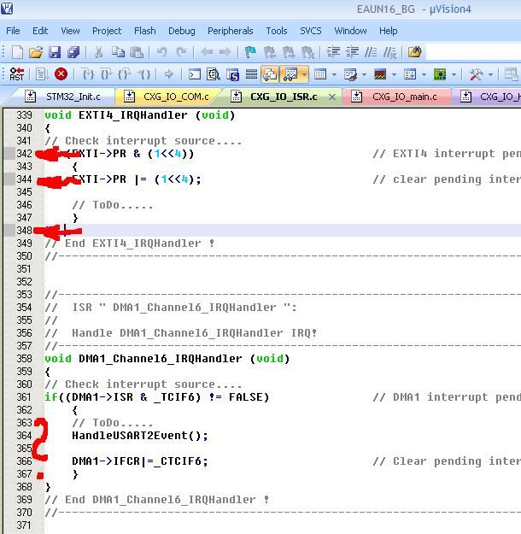Open the Project menu
This screenshot has height=534, width=521.
pos(107,31)
